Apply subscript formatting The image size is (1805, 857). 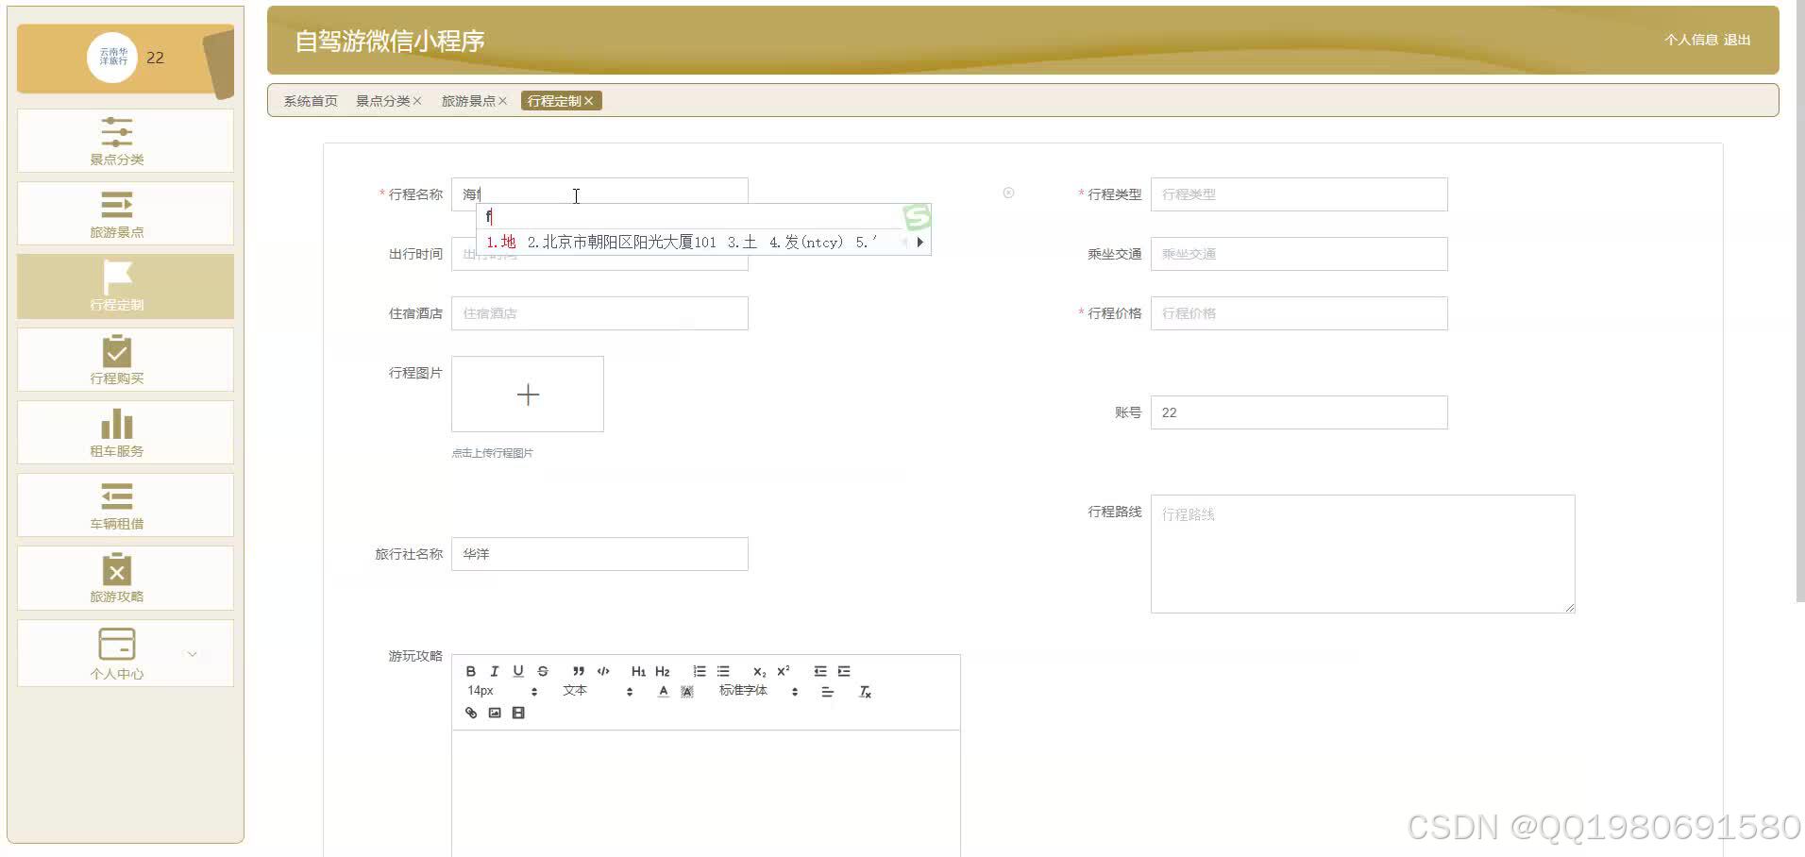pyautogui.click(x=759, y=671)
